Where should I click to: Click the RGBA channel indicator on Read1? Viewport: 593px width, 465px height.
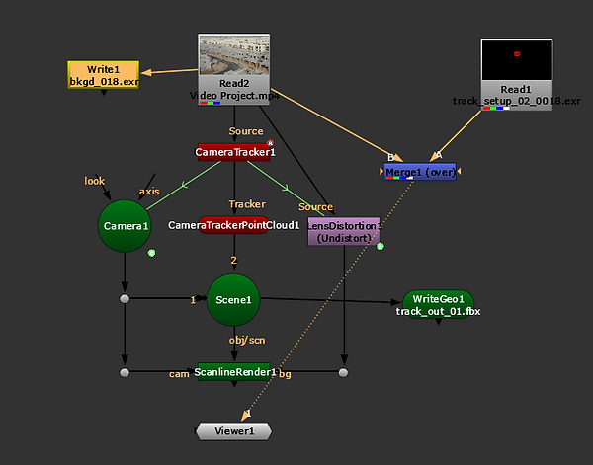(496, 109)
